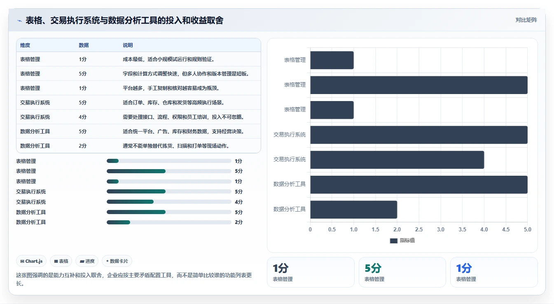Click the Chart.js chip icon
The height and width of the screenshot is (304, 554).
point(22,262)
